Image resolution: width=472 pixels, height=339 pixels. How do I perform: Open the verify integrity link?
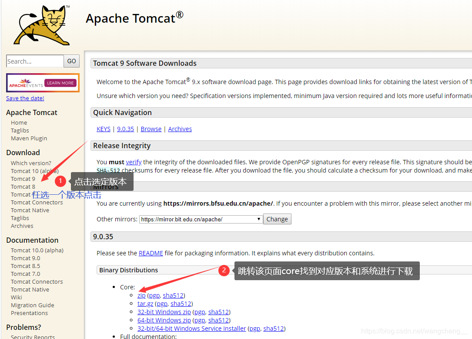[x=134, y=162]
